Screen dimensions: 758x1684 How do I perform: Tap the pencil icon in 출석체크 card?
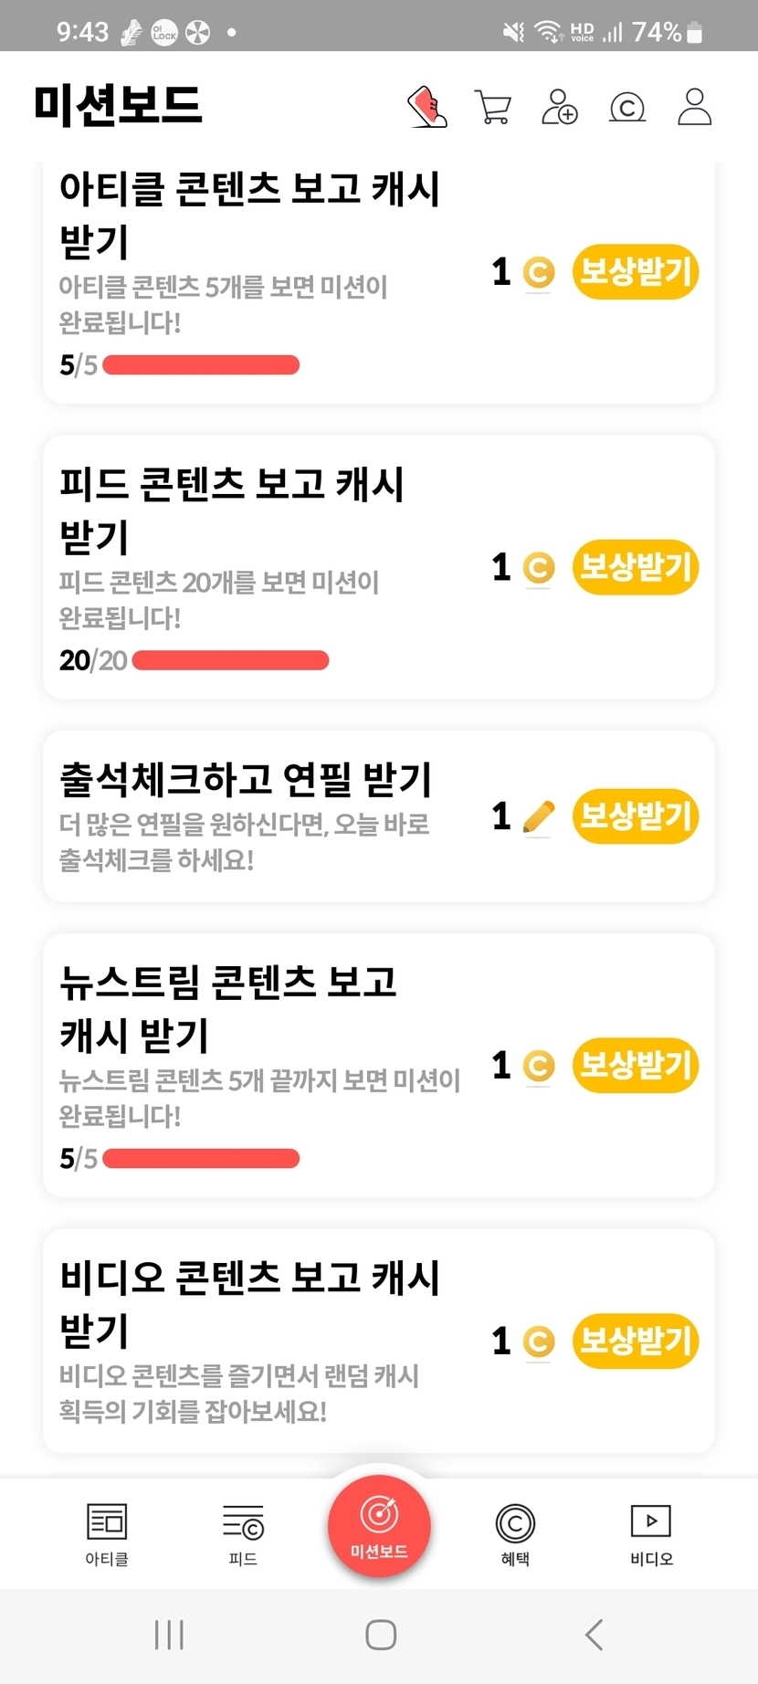pyautogui.click(x=539, y=816)
